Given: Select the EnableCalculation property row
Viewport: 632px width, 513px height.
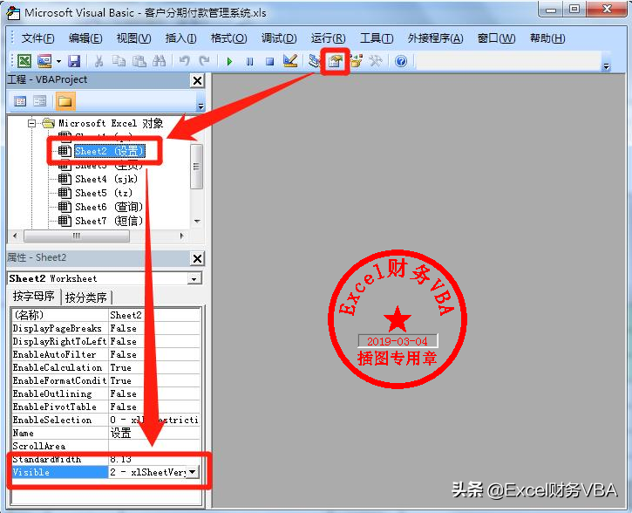Looking at the screenshot, I should (x=105, y=367).
